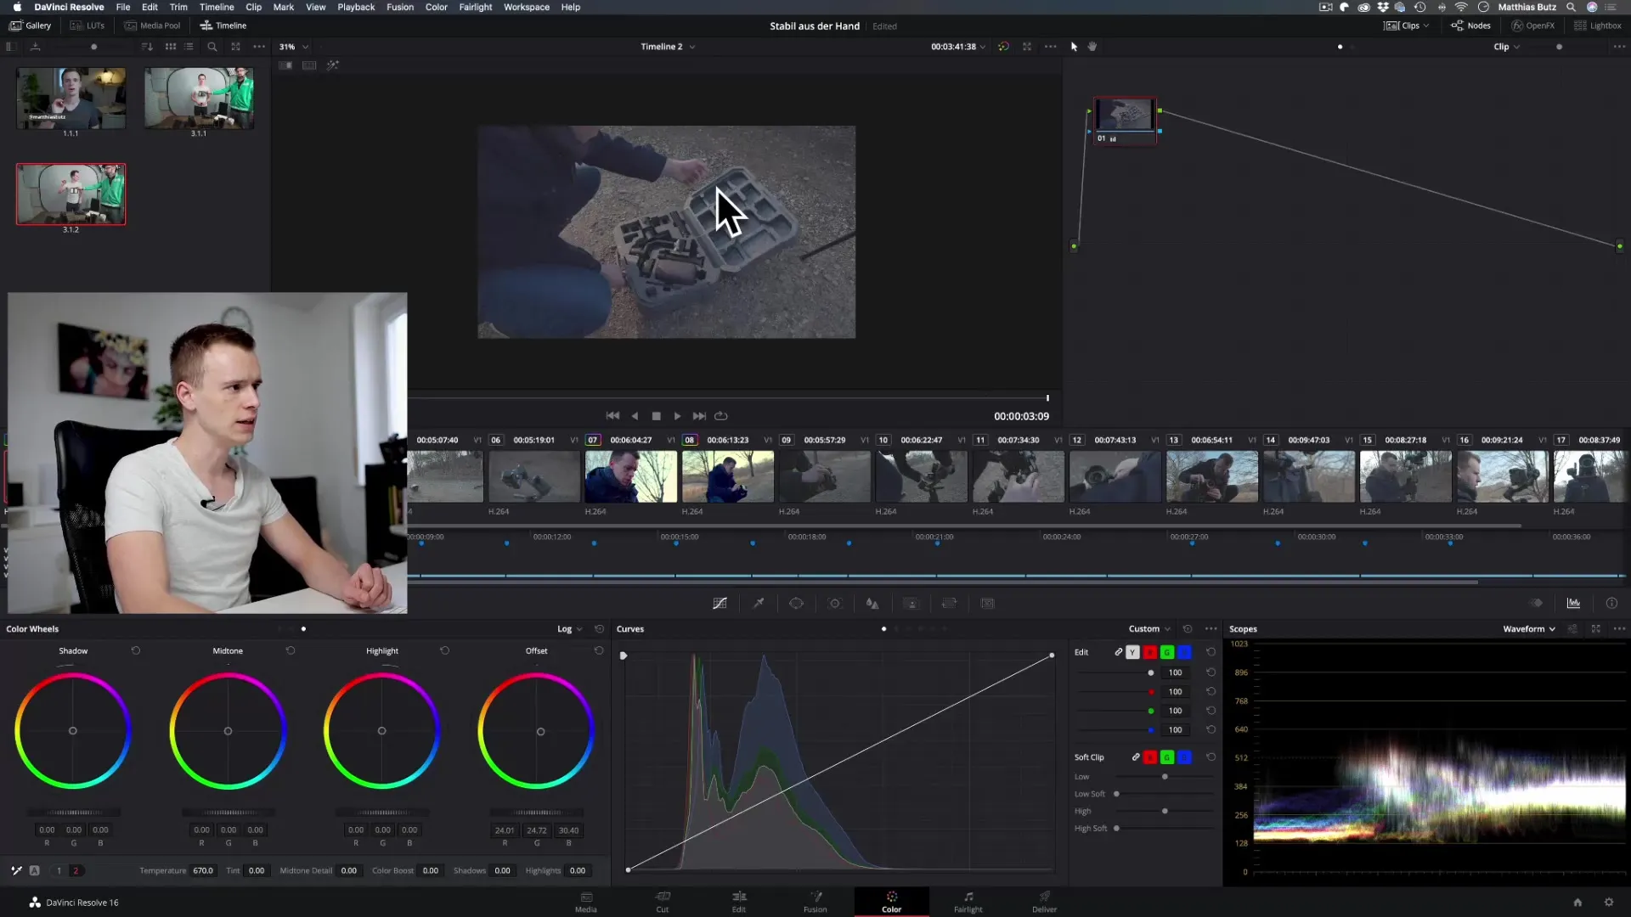
Task: Open the 3D stereo palette
Action: tap(988, 604)
